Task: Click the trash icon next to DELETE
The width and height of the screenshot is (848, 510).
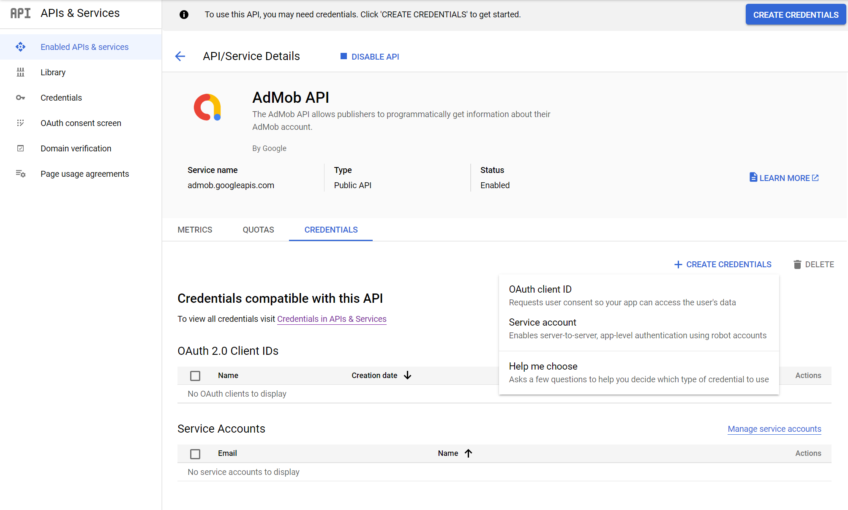Action: [x=798, y=264]
